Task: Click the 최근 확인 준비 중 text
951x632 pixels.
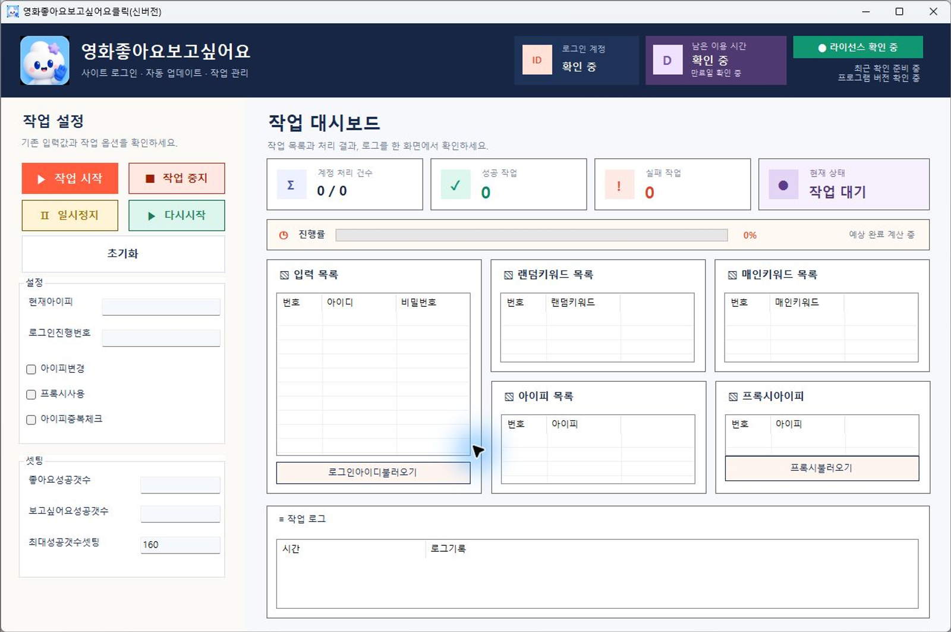Action: pos(887,68)
